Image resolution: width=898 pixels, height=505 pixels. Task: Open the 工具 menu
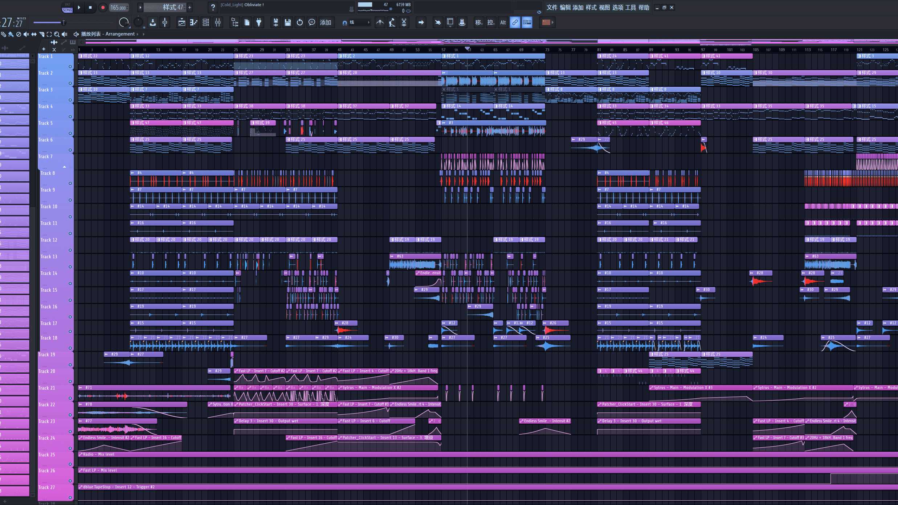point(630,8)
